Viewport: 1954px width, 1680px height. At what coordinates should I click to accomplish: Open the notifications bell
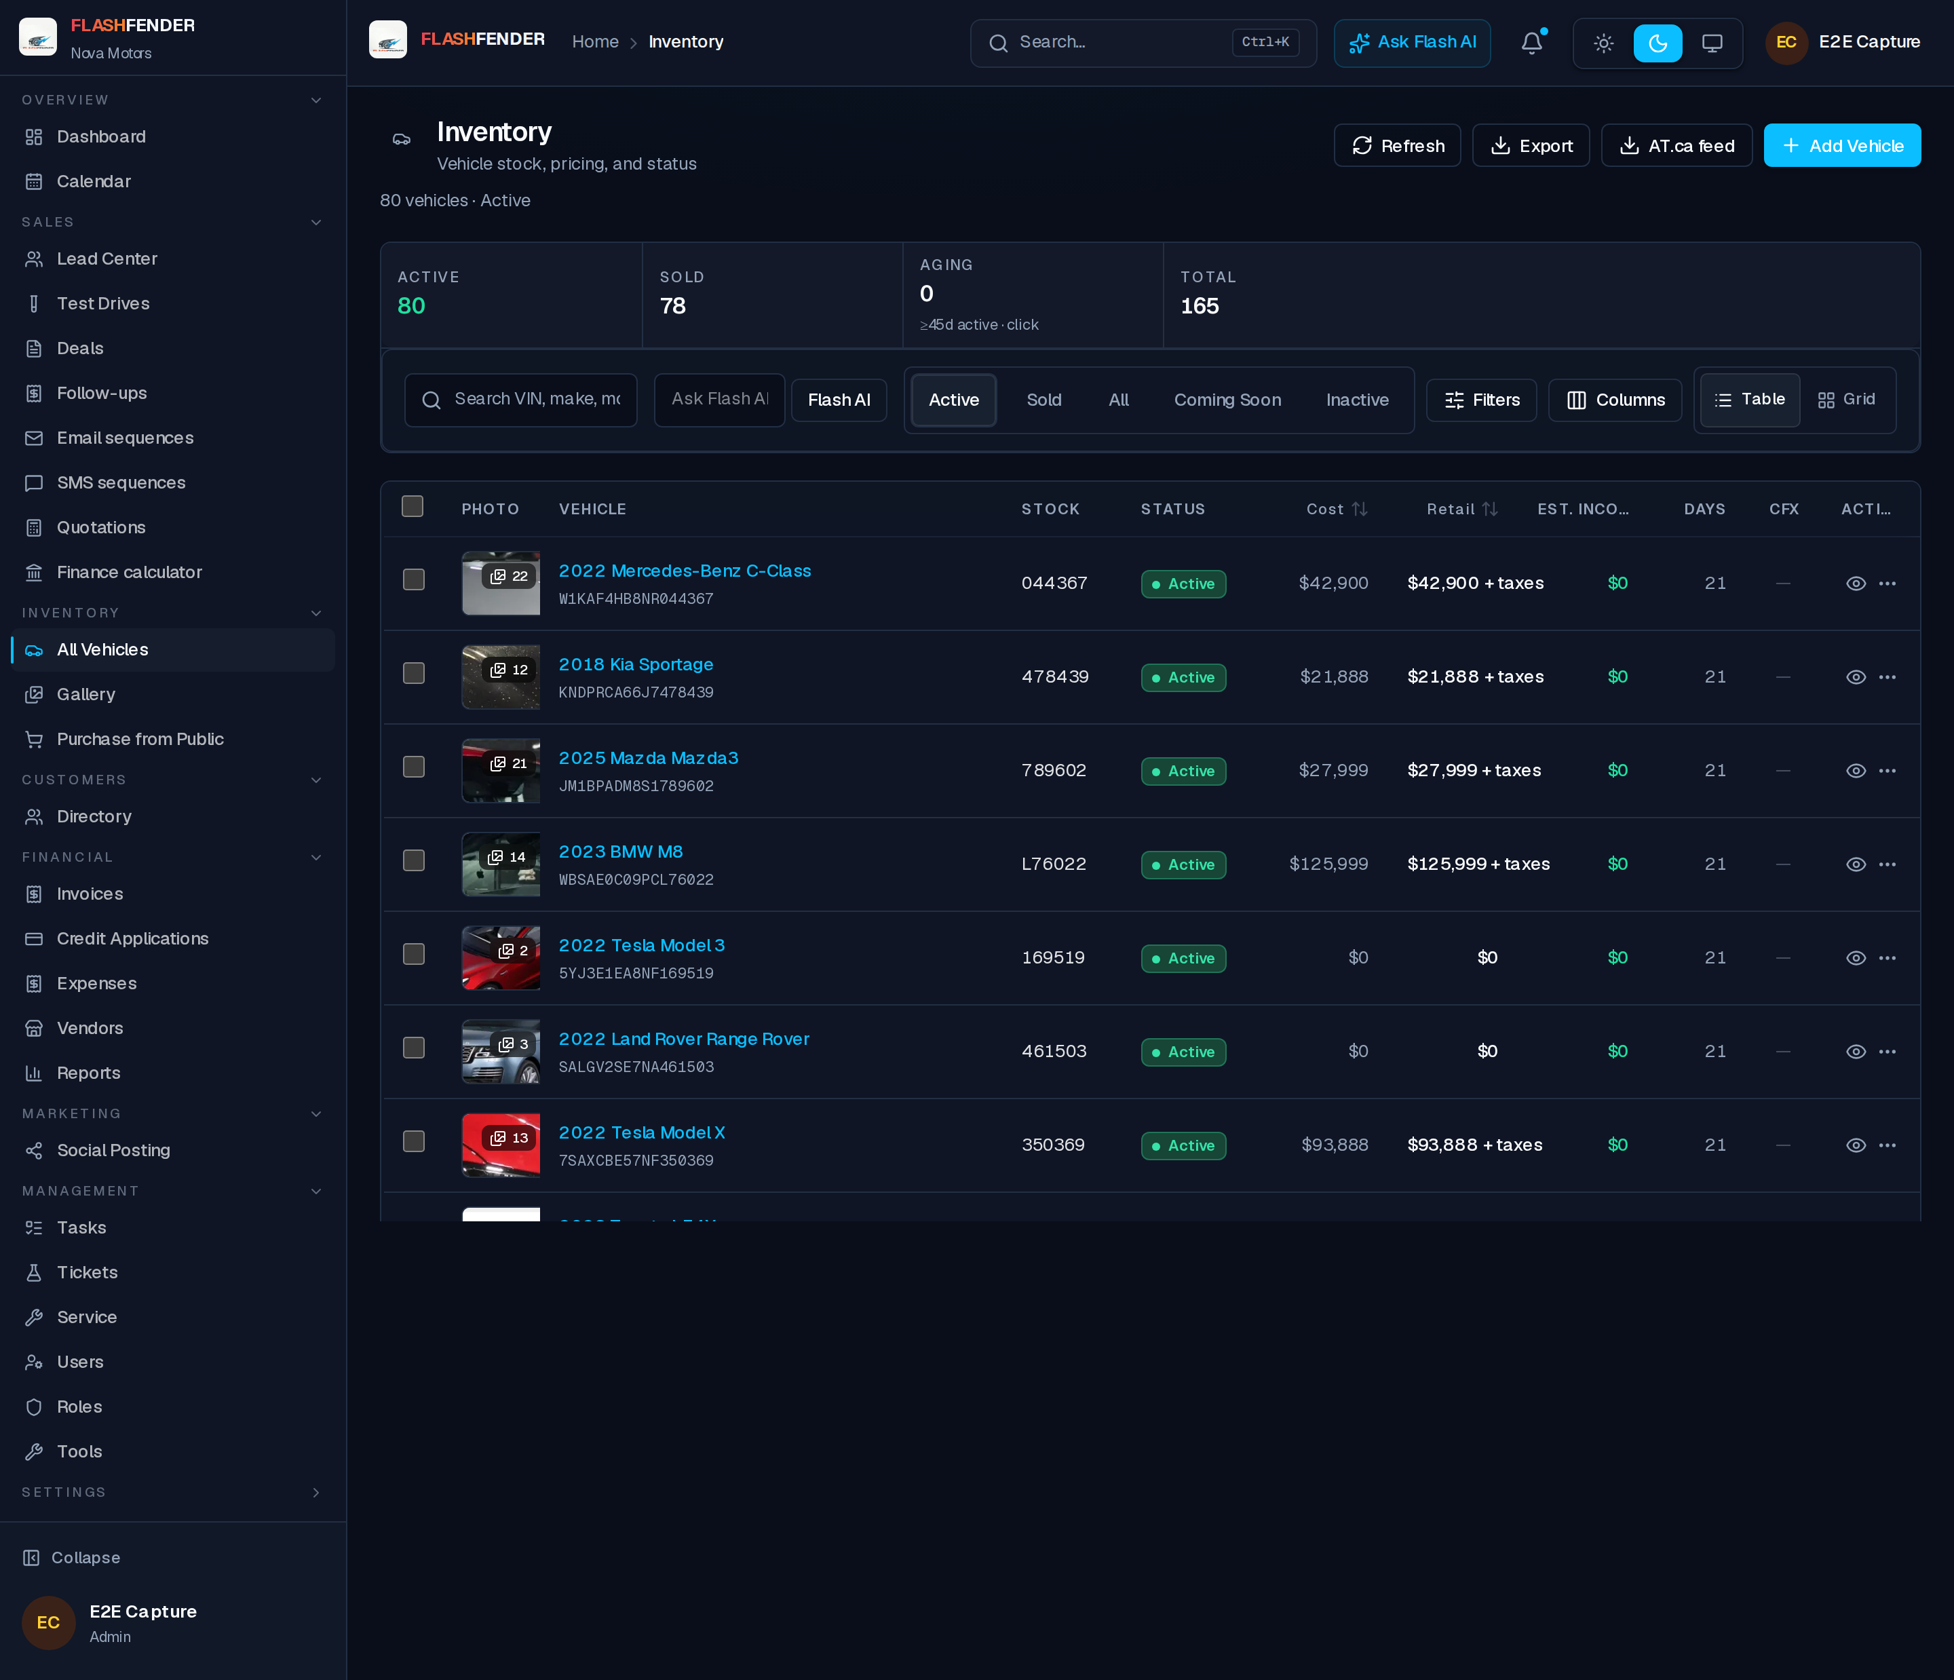pos(1531,43)
